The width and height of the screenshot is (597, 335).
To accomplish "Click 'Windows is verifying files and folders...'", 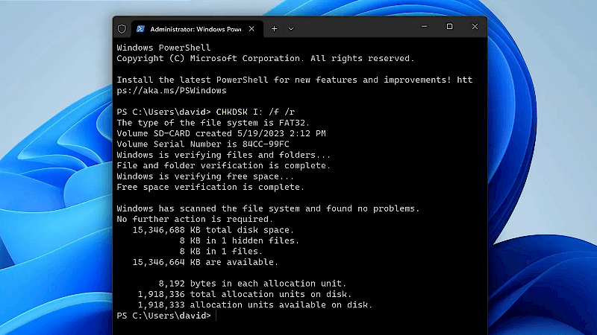I will pyautogui.click(x=223, y=155).
